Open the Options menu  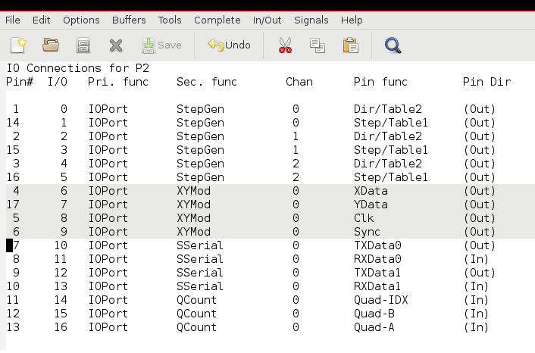(81, 20)
